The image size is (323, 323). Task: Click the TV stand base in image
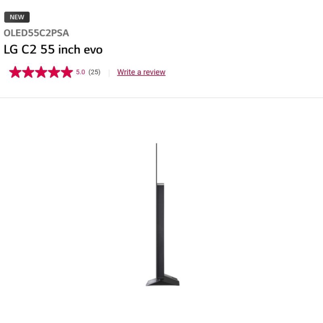(163, 280)
